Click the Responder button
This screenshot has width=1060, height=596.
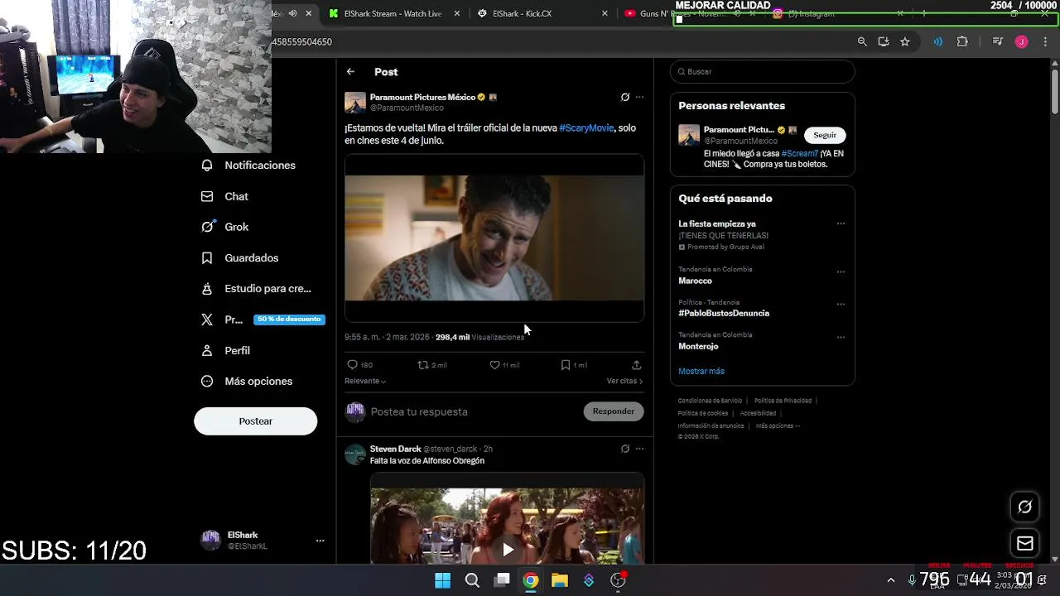pyautogui.click(x=614, y=411)
